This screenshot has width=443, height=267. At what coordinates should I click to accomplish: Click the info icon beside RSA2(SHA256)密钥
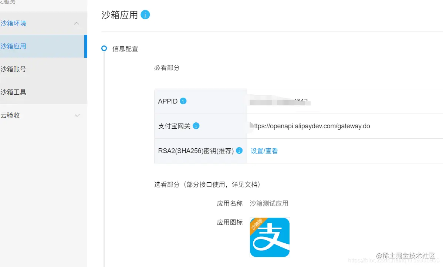tap(239, 151)
